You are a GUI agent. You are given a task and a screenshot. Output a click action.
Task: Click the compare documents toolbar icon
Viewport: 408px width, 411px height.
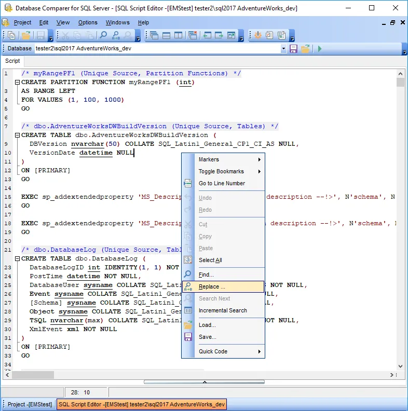(x=282, y=35)
